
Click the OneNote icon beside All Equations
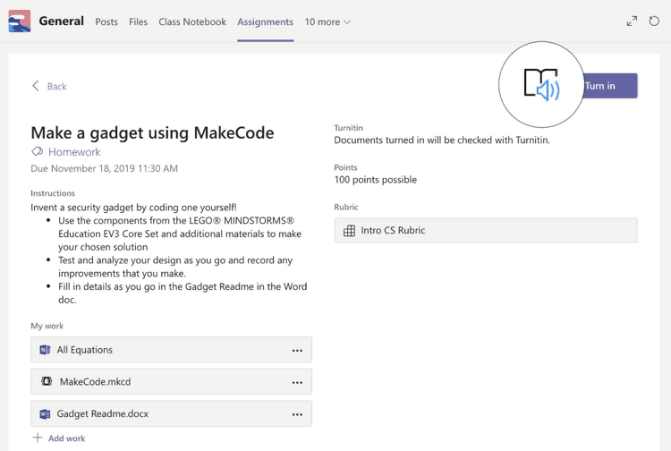click(45, 350)
